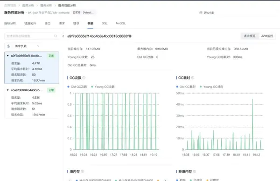Click the 988.57MB committed heap value
Image resolution: width=280 pixels, height=181 pixels.
click(x=241, y=49)
